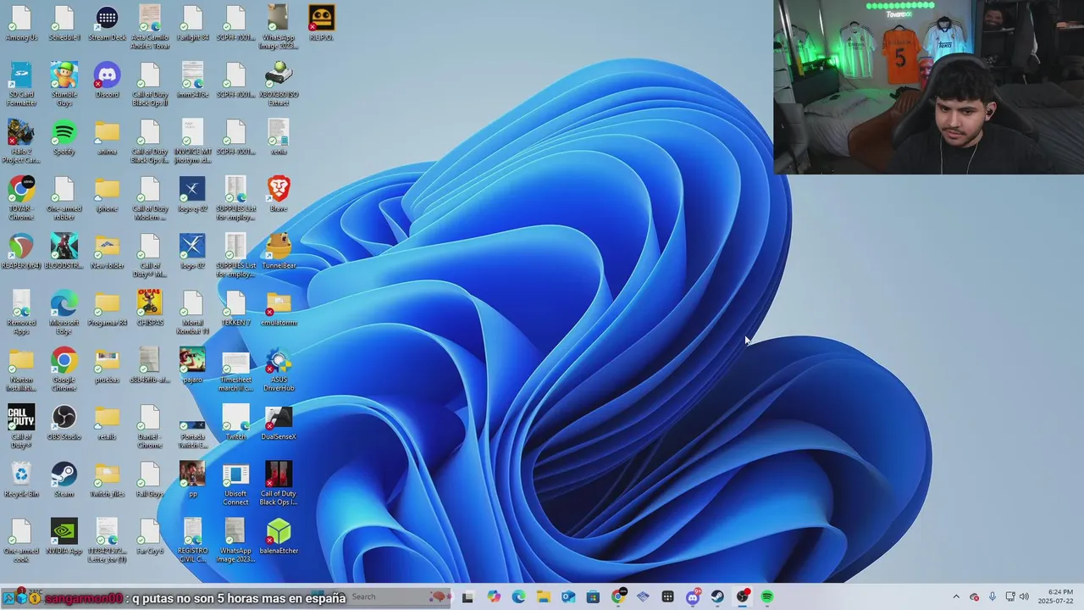1084x610 pixels.
Task: Open Task View on the taskbar
Action: pos(467,597)
